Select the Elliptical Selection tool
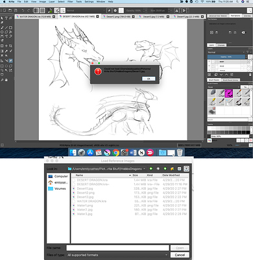The height and width of the screenshot is (260, 253). click(6, 66)
